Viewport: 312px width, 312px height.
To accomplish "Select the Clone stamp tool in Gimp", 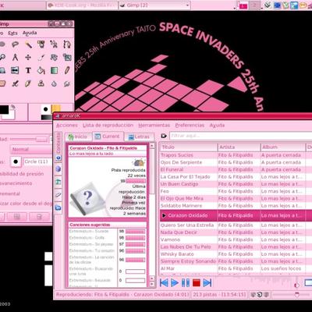I will pyautogui.click(x=41, y=83).
